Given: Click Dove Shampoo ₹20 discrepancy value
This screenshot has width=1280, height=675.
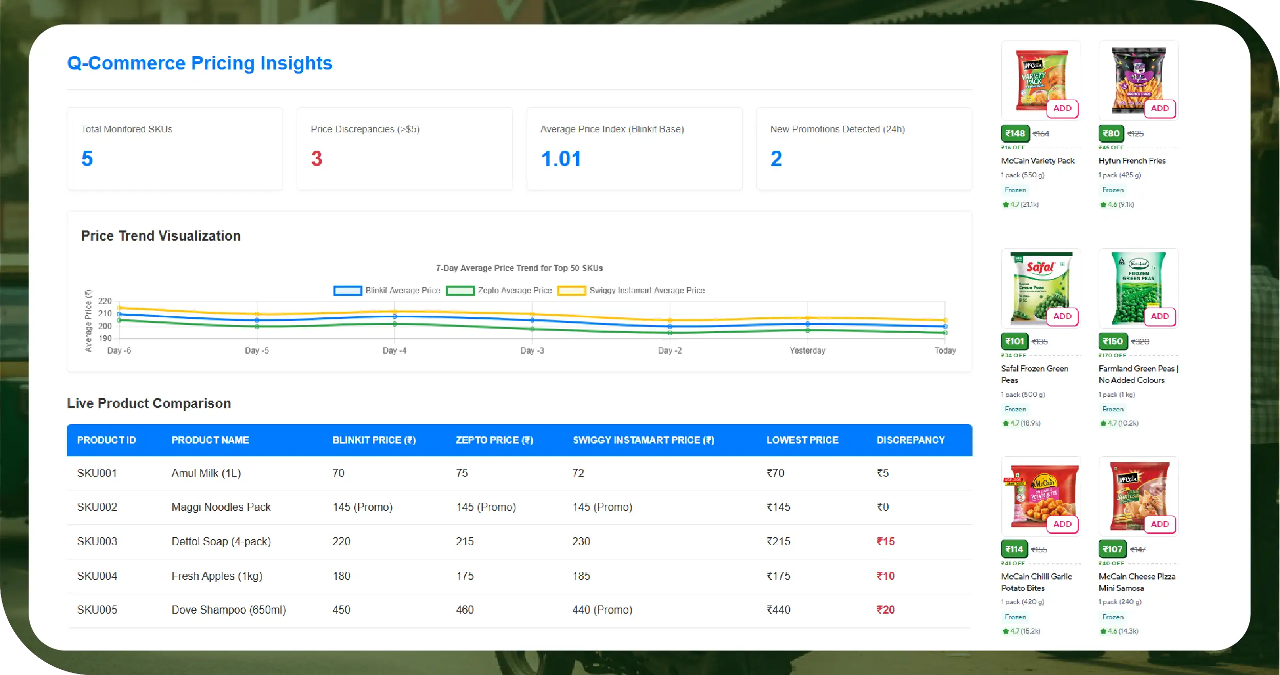Looking at the screenshot, I should coord(885,610).
